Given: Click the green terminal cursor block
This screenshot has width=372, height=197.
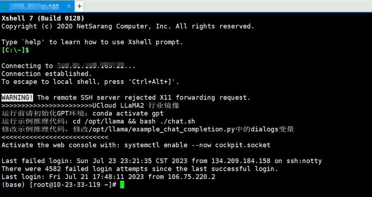Looking at the screenshot, I should point(122,185).
